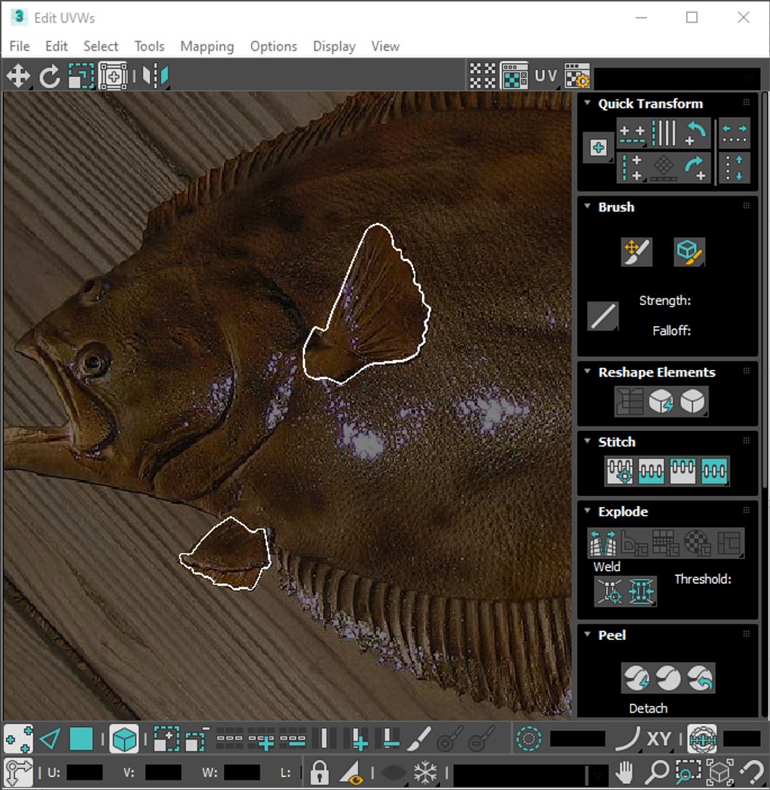The image size is (770, 790).
Task: Click the Linear Align vertical bars icon
Action: coord(664,134)
